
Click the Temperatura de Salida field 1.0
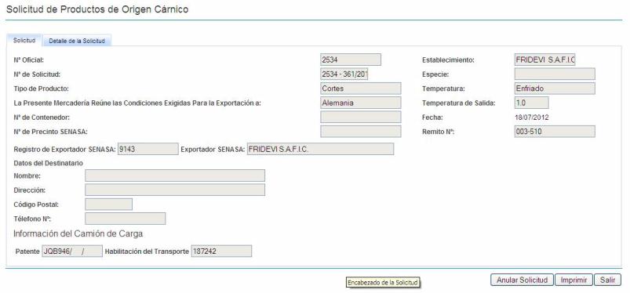point(531,103)
